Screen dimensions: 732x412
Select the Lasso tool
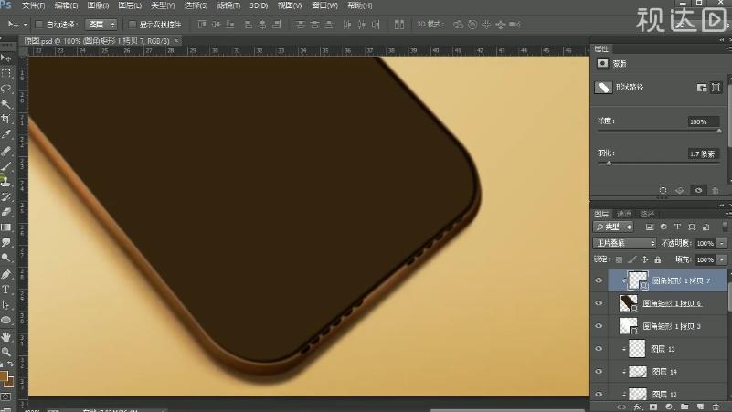5,89
